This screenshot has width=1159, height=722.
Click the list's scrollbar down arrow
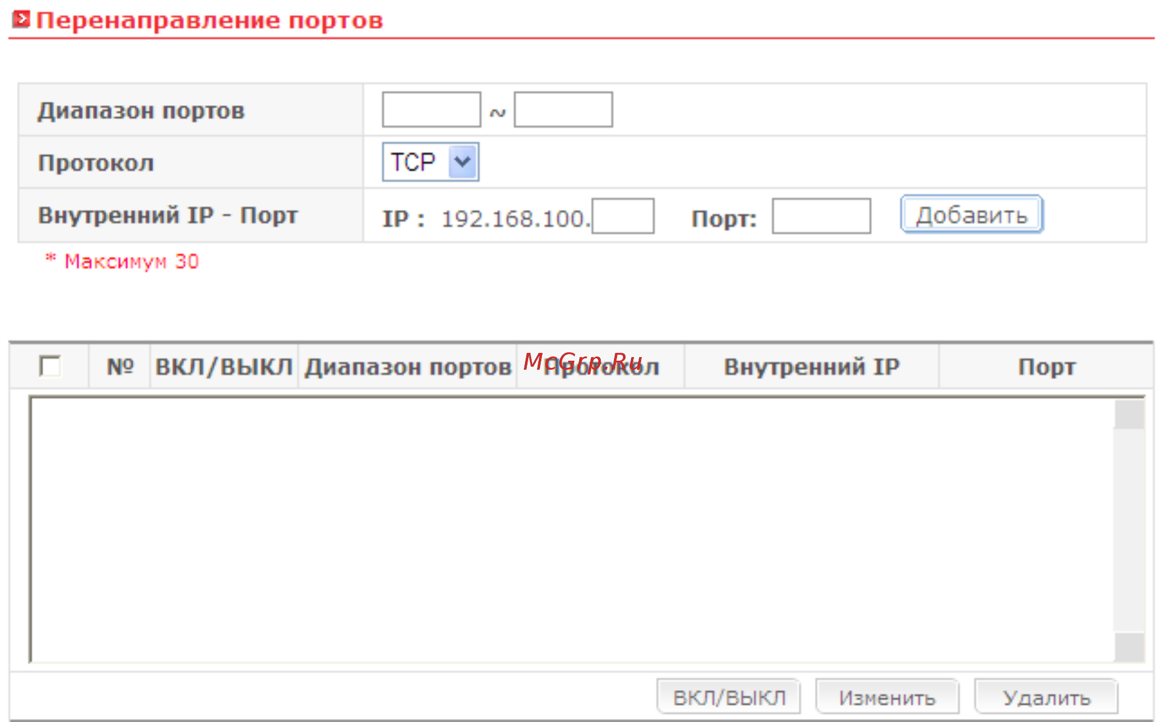coord(1129,647)
